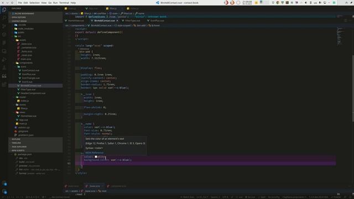Viewport: 354px width, 199px height.
Task: Select BtnAddContact.vue in file tree
Action: point(35,86)
